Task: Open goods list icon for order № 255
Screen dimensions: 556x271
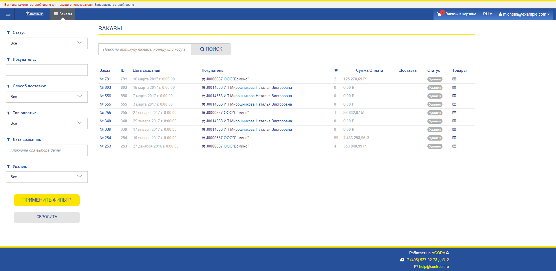Action: pos(454,113)
